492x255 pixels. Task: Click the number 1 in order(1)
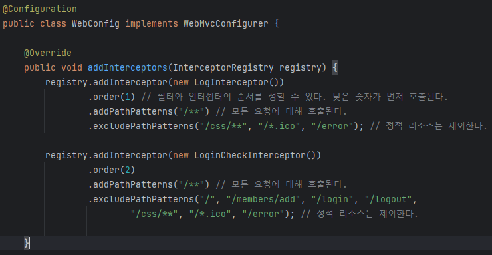pyautogui.click(x=128, y=97)
